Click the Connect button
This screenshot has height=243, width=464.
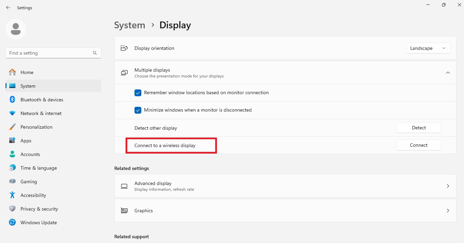419,145
